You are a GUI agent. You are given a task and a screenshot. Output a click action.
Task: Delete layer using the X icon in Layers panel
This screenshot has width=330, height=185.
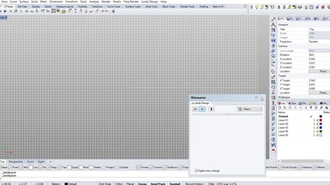290,107
